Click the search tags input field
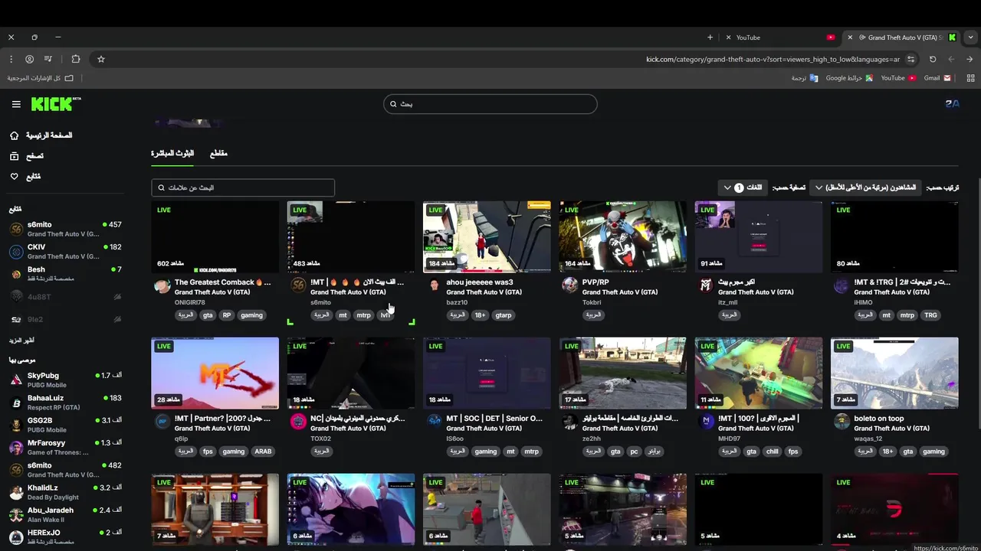 click(x=243, y=187)
